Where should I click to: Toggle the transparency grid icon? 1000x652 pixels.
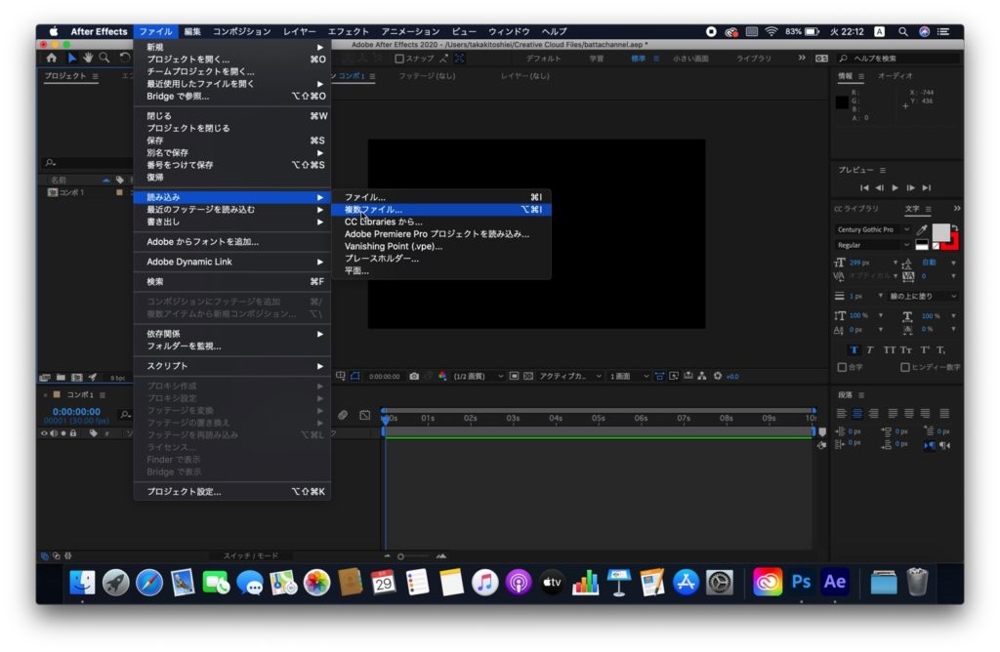coord(528,376)
